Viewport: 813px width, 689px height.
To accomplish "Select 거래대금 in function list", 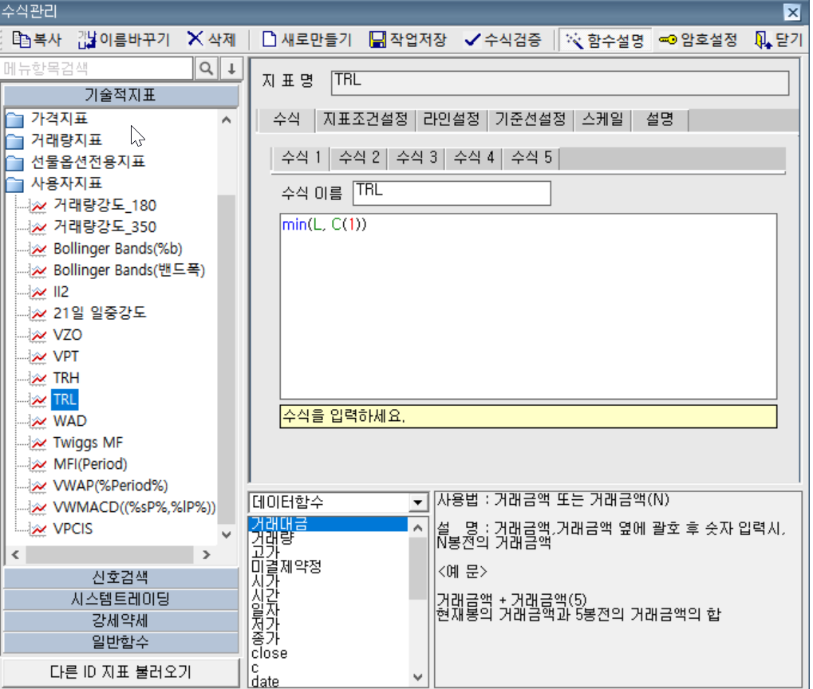I will 328,524.
